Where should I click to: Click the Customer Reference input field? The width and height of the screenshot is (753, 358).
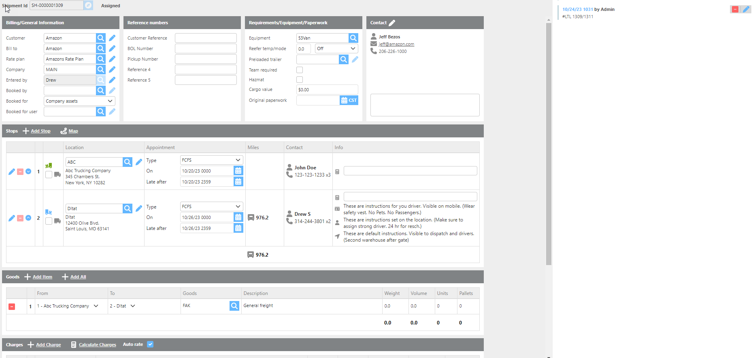(206, 38)
